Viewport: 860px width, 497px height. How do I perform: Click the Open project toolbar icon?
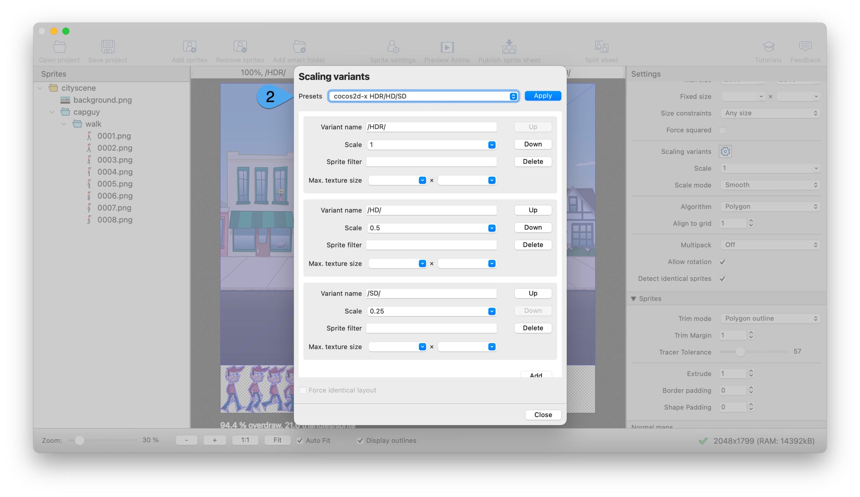[x=59, y=47]
